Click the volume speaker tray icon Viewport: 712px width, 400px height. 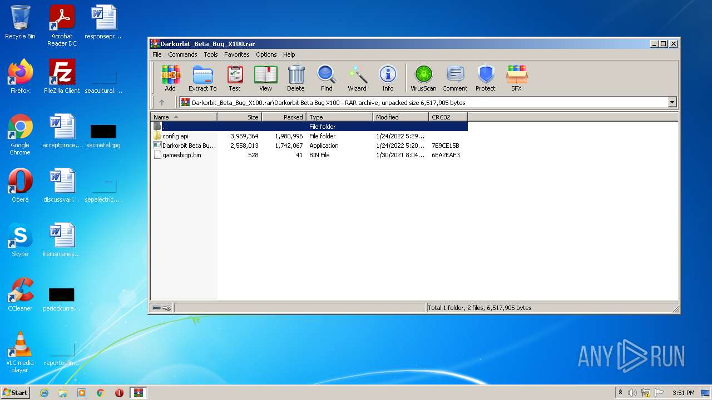pyautogui.click(x=632, y=393)
